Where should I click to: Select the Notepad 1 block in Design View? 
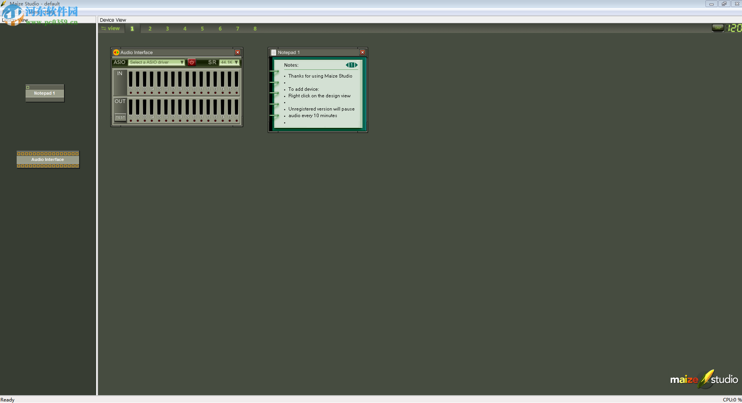point(45,93)
